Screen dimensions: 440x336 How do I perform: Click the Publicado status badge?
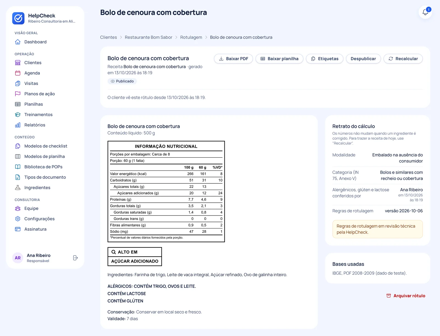pyautogui.click(x=122, y=81)
